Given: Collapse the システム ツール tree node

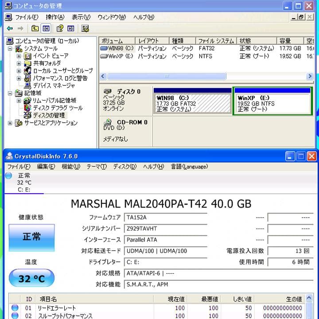Looking at the screenshot, I should click(10, 48).
